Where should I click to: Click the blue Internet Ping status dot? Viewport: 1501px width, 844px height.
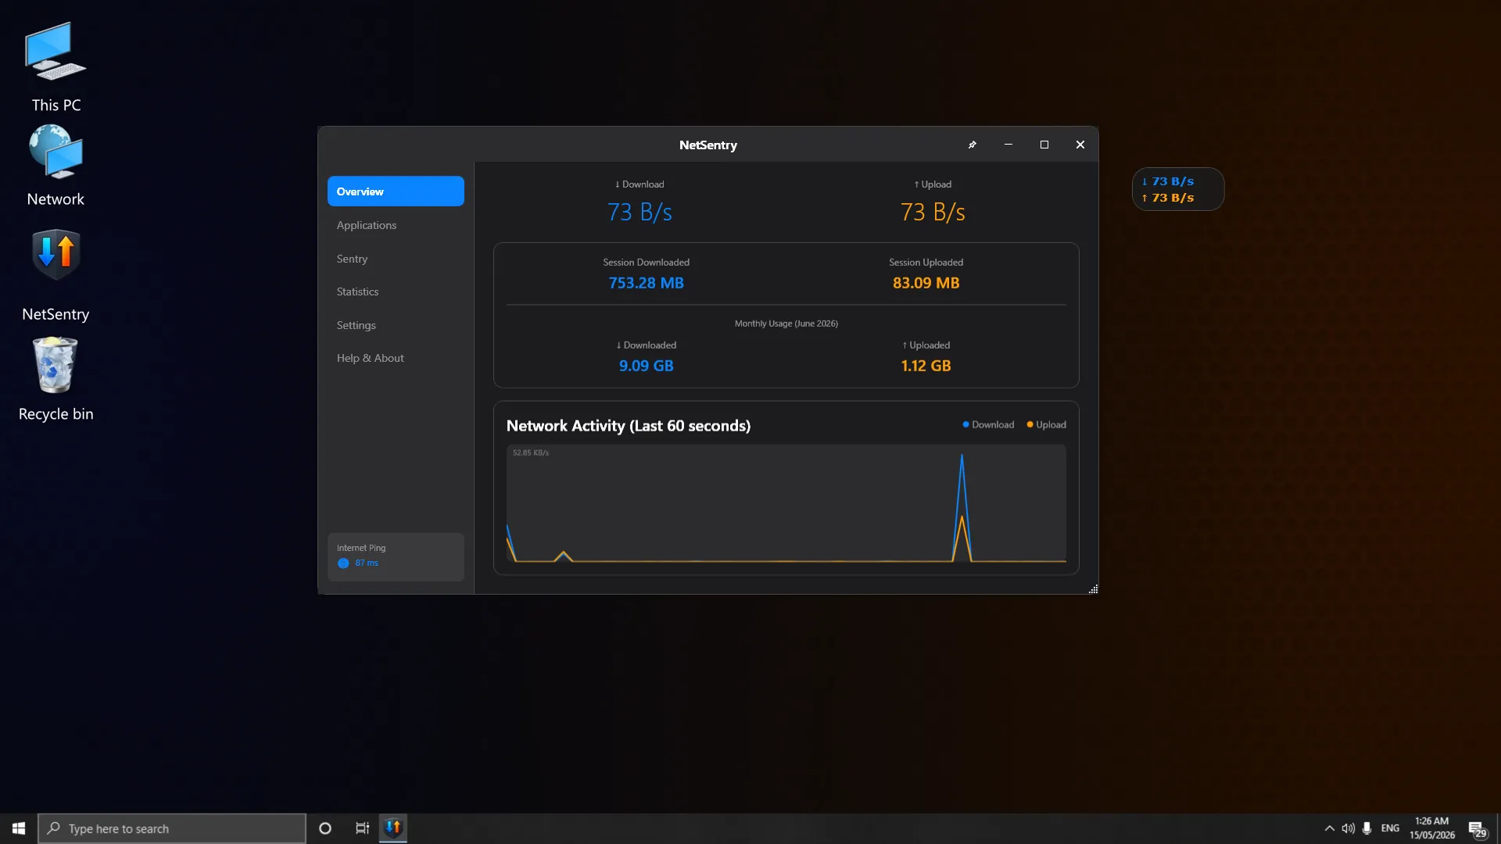(343, 563)
